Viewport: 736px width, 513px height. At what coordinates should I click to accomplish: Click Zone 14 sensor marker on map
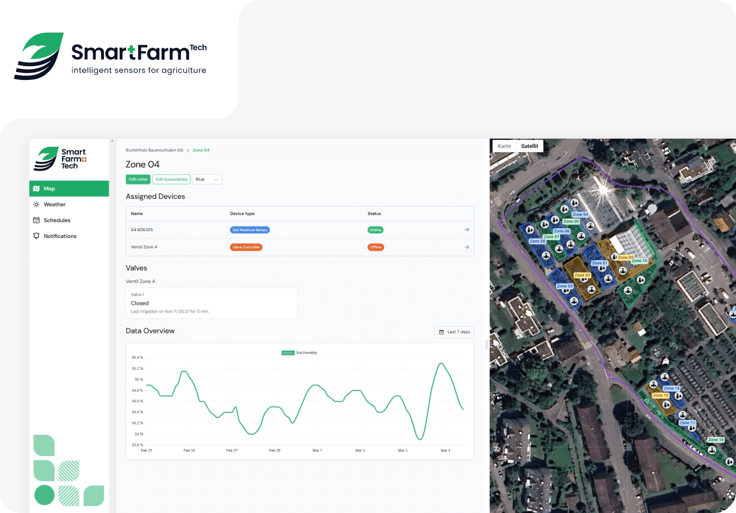(678, 396)
